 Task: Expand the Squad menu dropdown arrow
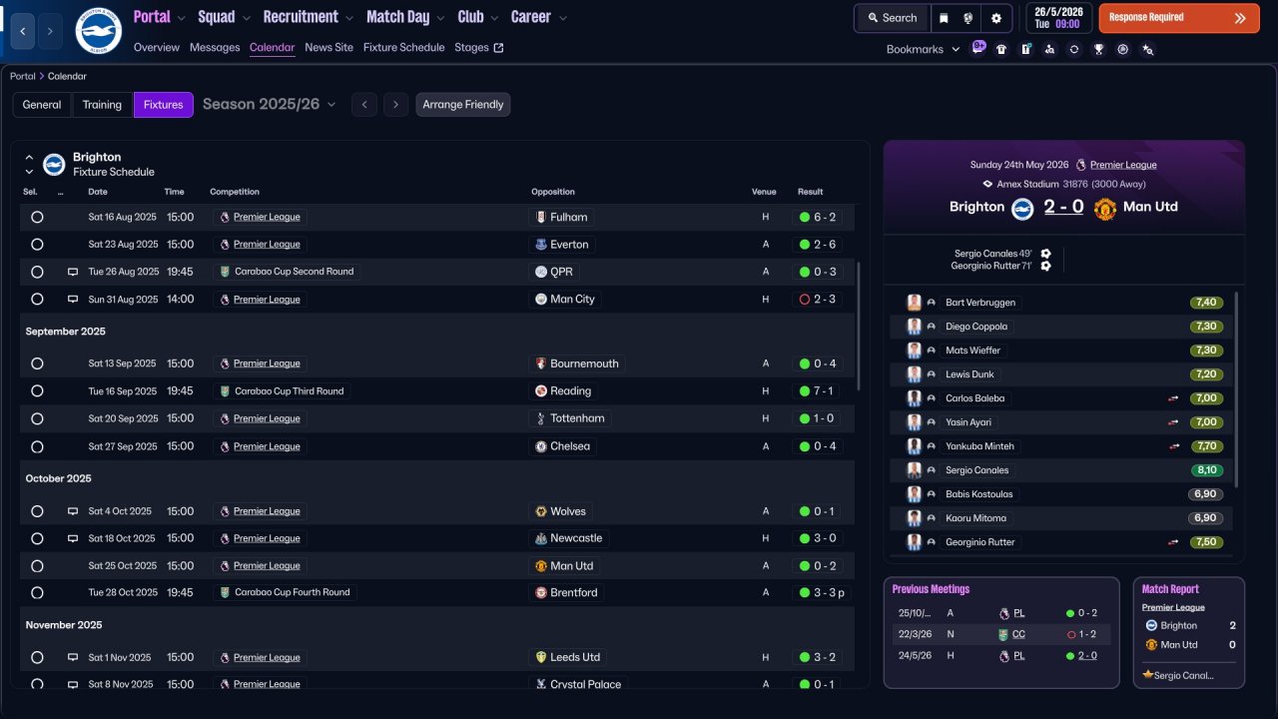coord(246,18)
